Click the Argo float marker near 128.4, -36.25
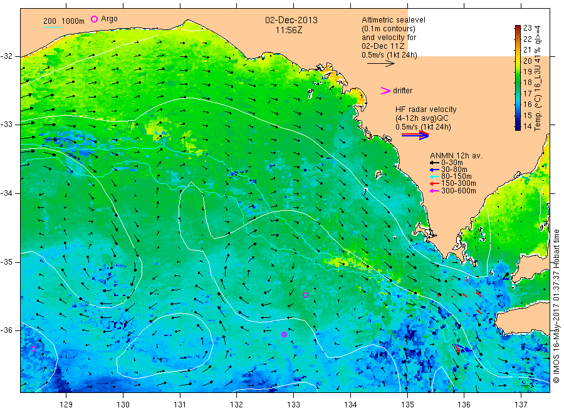564x413 pixels. click(33, 349)
